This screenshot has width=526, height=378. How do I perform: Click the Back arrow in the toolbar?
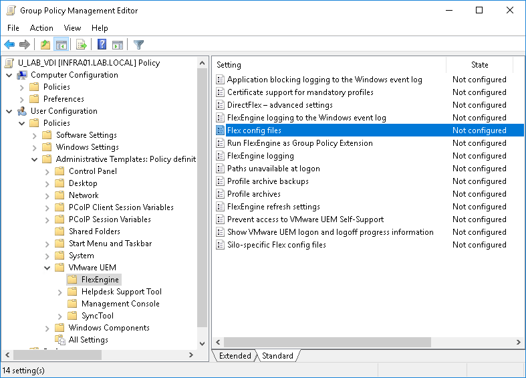pyautogui.click(x=9, y=45)
